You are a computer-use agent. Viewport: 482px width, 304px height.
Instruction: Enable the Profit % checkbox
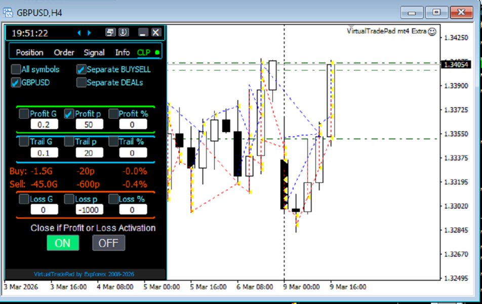click(x=113, y=113)
